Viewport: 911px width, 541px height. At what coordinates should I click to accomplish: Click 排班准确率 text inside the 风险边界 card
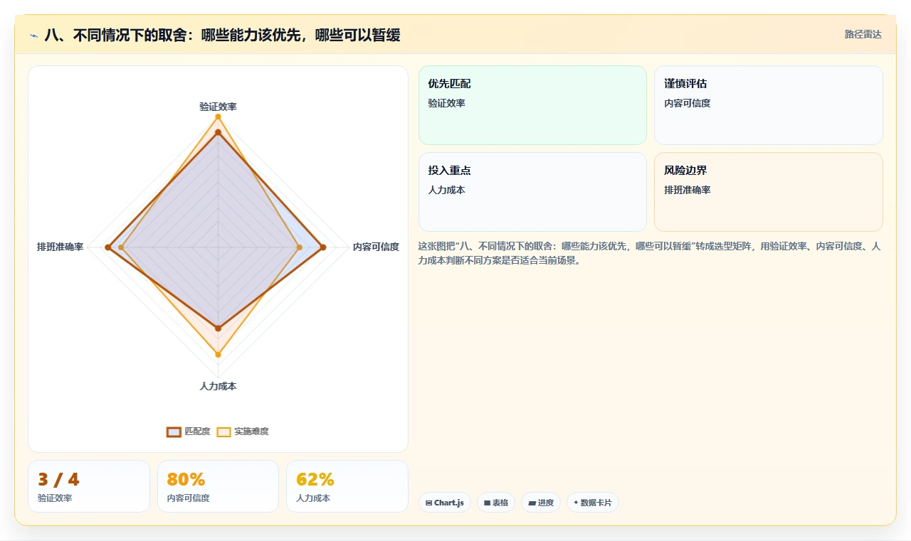pos(688,190)
